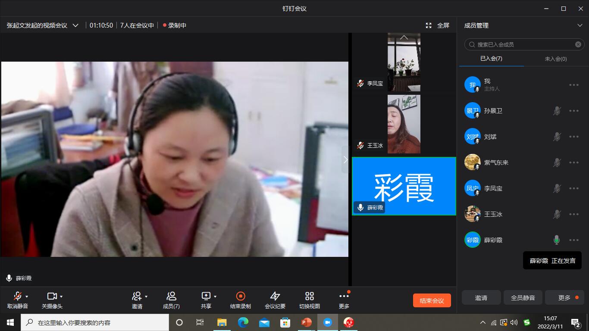This screenshot has width=589, height=331.
Task: Open 更多 button in member panel
Action: pos(565,297)
